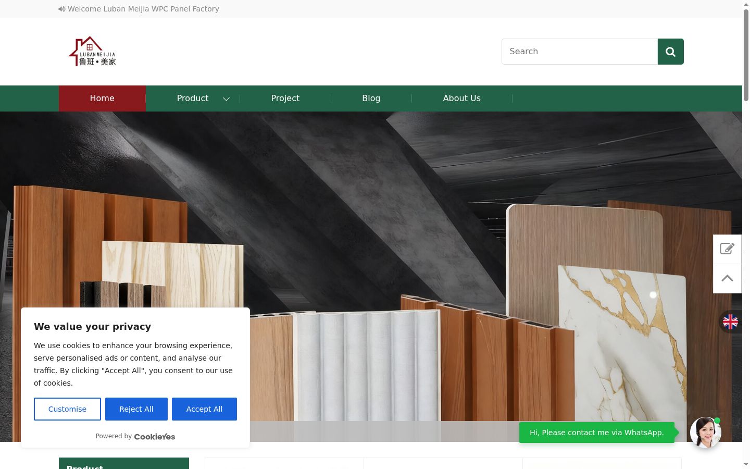Click the Accept All button

pyautogui.click(x=204, y=409)
